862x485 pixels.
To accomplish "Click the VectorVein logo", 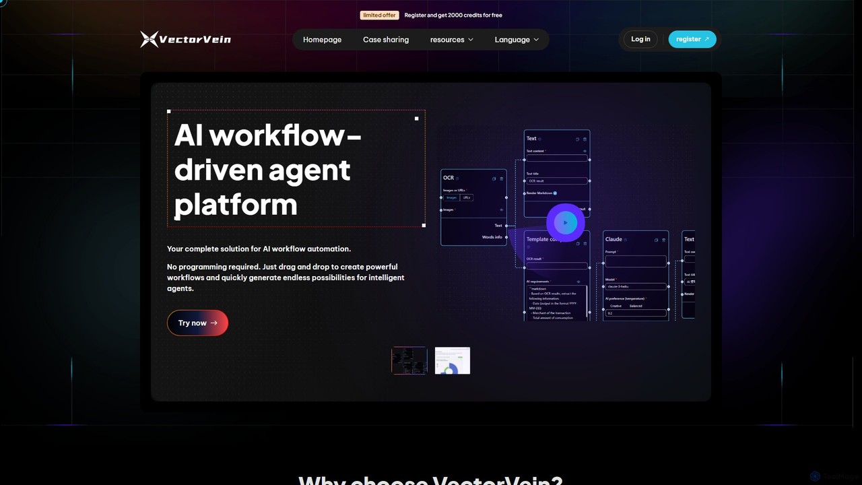I will 185,39.
